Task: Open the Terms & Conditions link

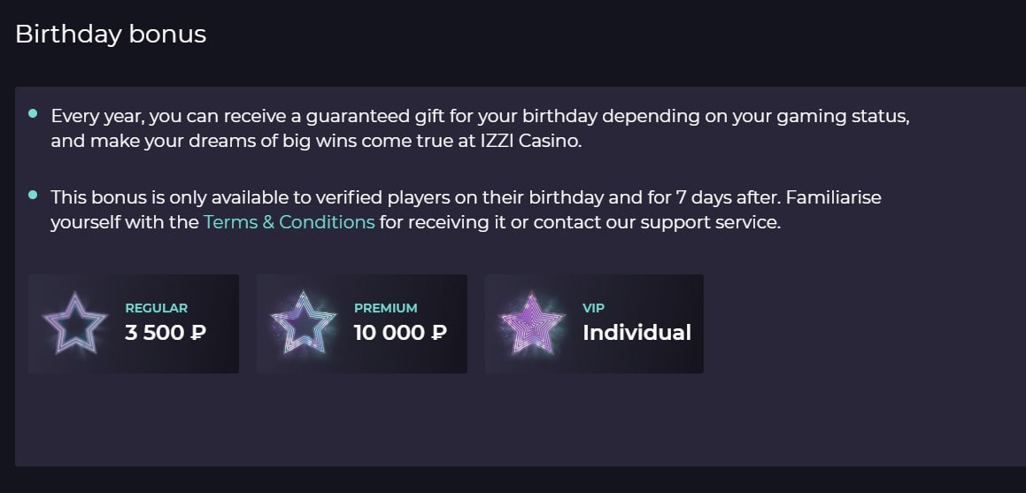Action: click(x=289, y=222)
